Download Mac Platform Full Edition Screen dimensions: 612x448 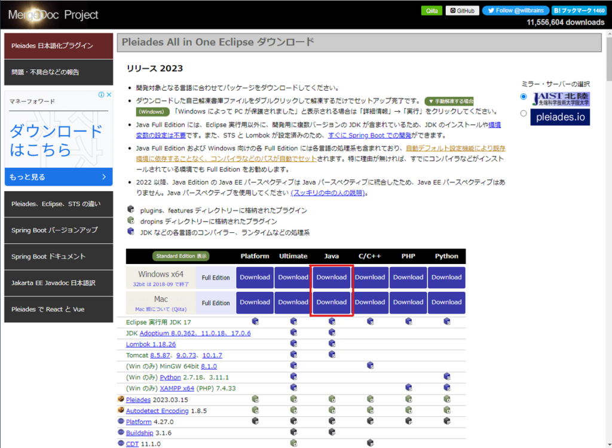coord(255,302)
